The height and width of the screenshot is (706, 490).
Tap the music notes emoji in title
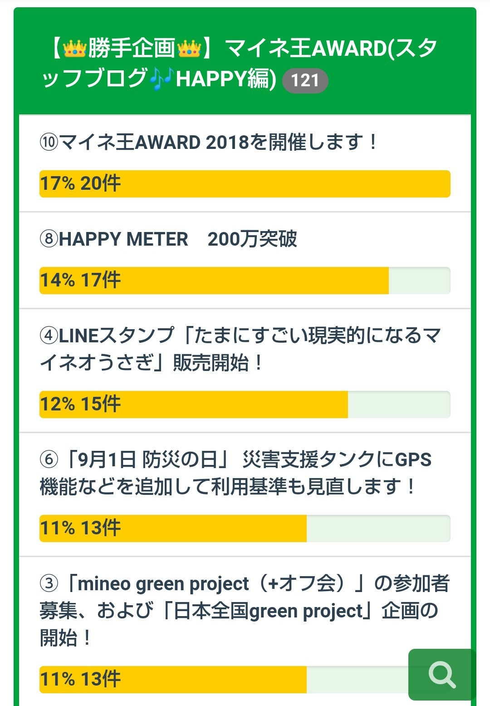point(162,79)
